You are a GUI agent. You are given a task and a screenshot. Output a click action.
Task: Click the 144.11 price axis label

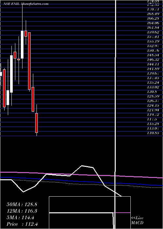[x=154, y=64]
